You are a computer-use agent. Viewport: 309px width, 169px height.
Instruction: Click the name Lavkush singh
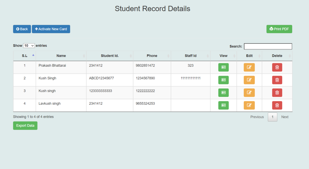(x=49, y=104)
